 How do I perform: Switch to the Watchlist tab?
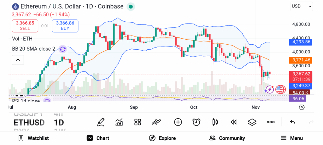(x=34, y=138)
